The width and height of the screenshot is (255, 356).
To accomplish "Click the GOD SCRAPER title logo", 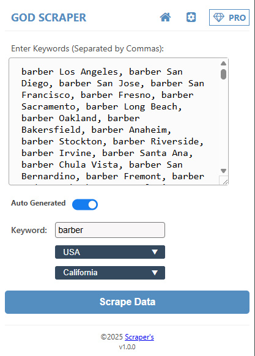I will [x=49, y=18].
